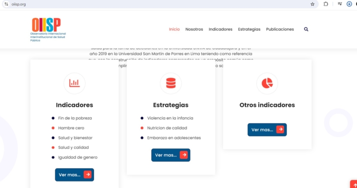357x188 pixels.
Task: Click the Violencia en la infancia item
Action: pos(170,118)
